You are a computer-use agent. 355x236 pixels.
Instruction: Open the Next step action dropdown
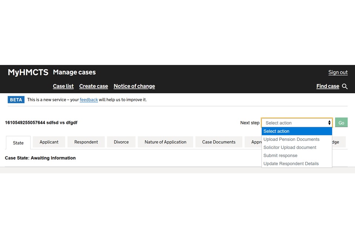click(x=297, y=123)
